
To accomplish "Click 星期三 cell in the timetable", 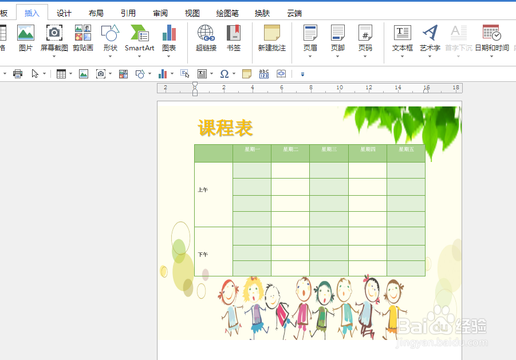I will pos(329,148).
